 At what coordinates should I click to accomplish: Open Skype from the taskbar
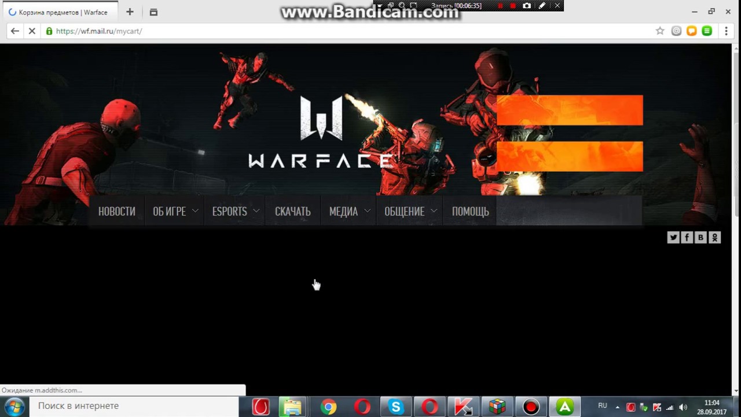(396, 407)
